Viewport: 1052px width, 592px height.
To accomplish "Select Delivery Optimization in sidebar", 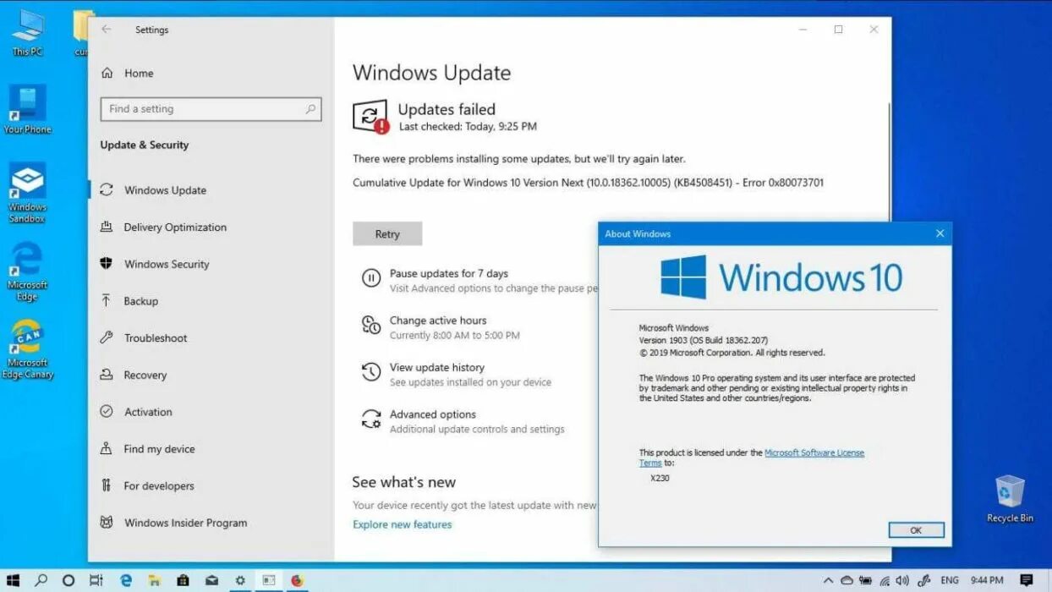I will click(x=175, y=227).
